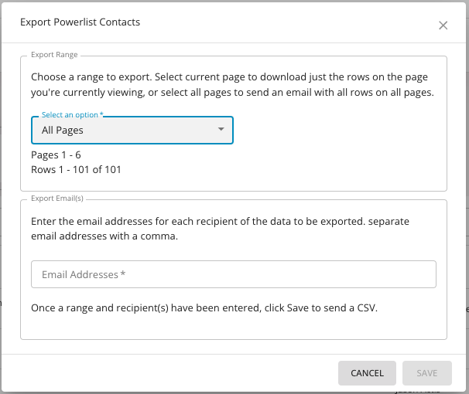The image size is (469, 394).
Task: Focus the Email Addresses input field
Action: point(233,274)
